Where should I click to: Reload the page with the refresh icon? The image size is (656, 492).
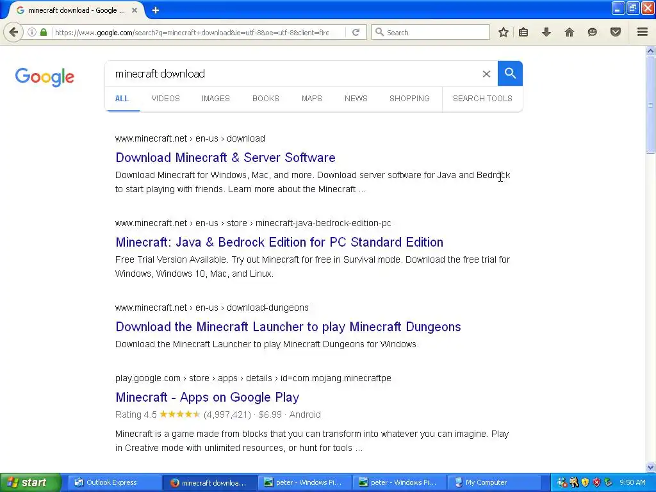(356, 32)
